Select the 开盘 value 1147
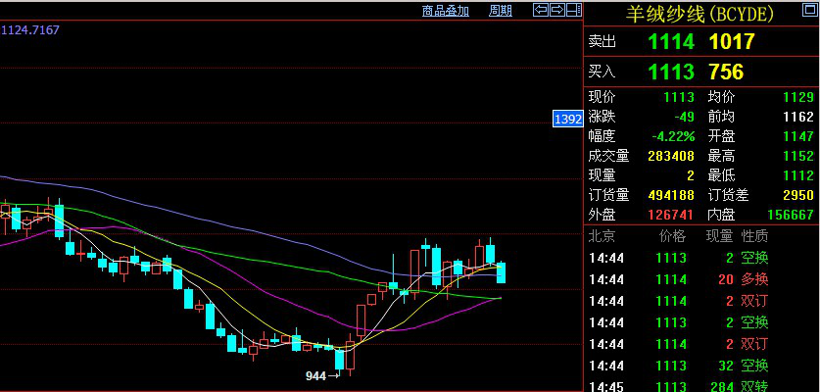 (x=798, y=136)
